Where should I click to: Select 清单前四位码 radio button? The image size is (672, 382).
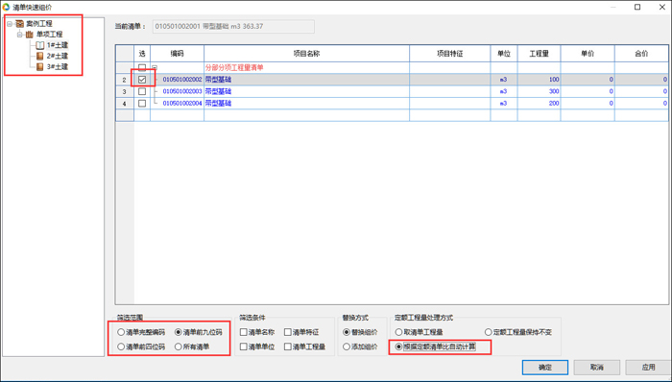pos(121,346)
